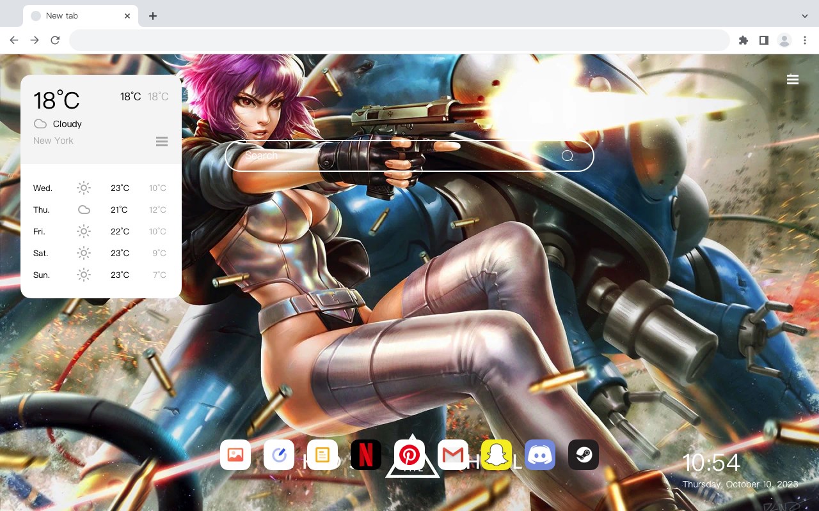This screenshot has width=819, height=511.
Task: Click the Thursday cloud weather icon
Action: 84,210
